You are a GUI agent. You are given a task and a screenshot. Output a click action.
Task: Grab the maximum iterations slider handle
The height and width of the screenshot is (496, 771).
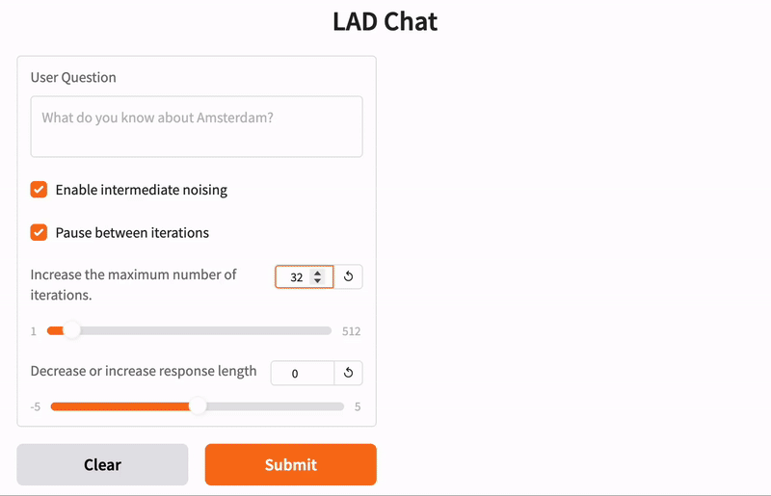[x=71, y=331]
